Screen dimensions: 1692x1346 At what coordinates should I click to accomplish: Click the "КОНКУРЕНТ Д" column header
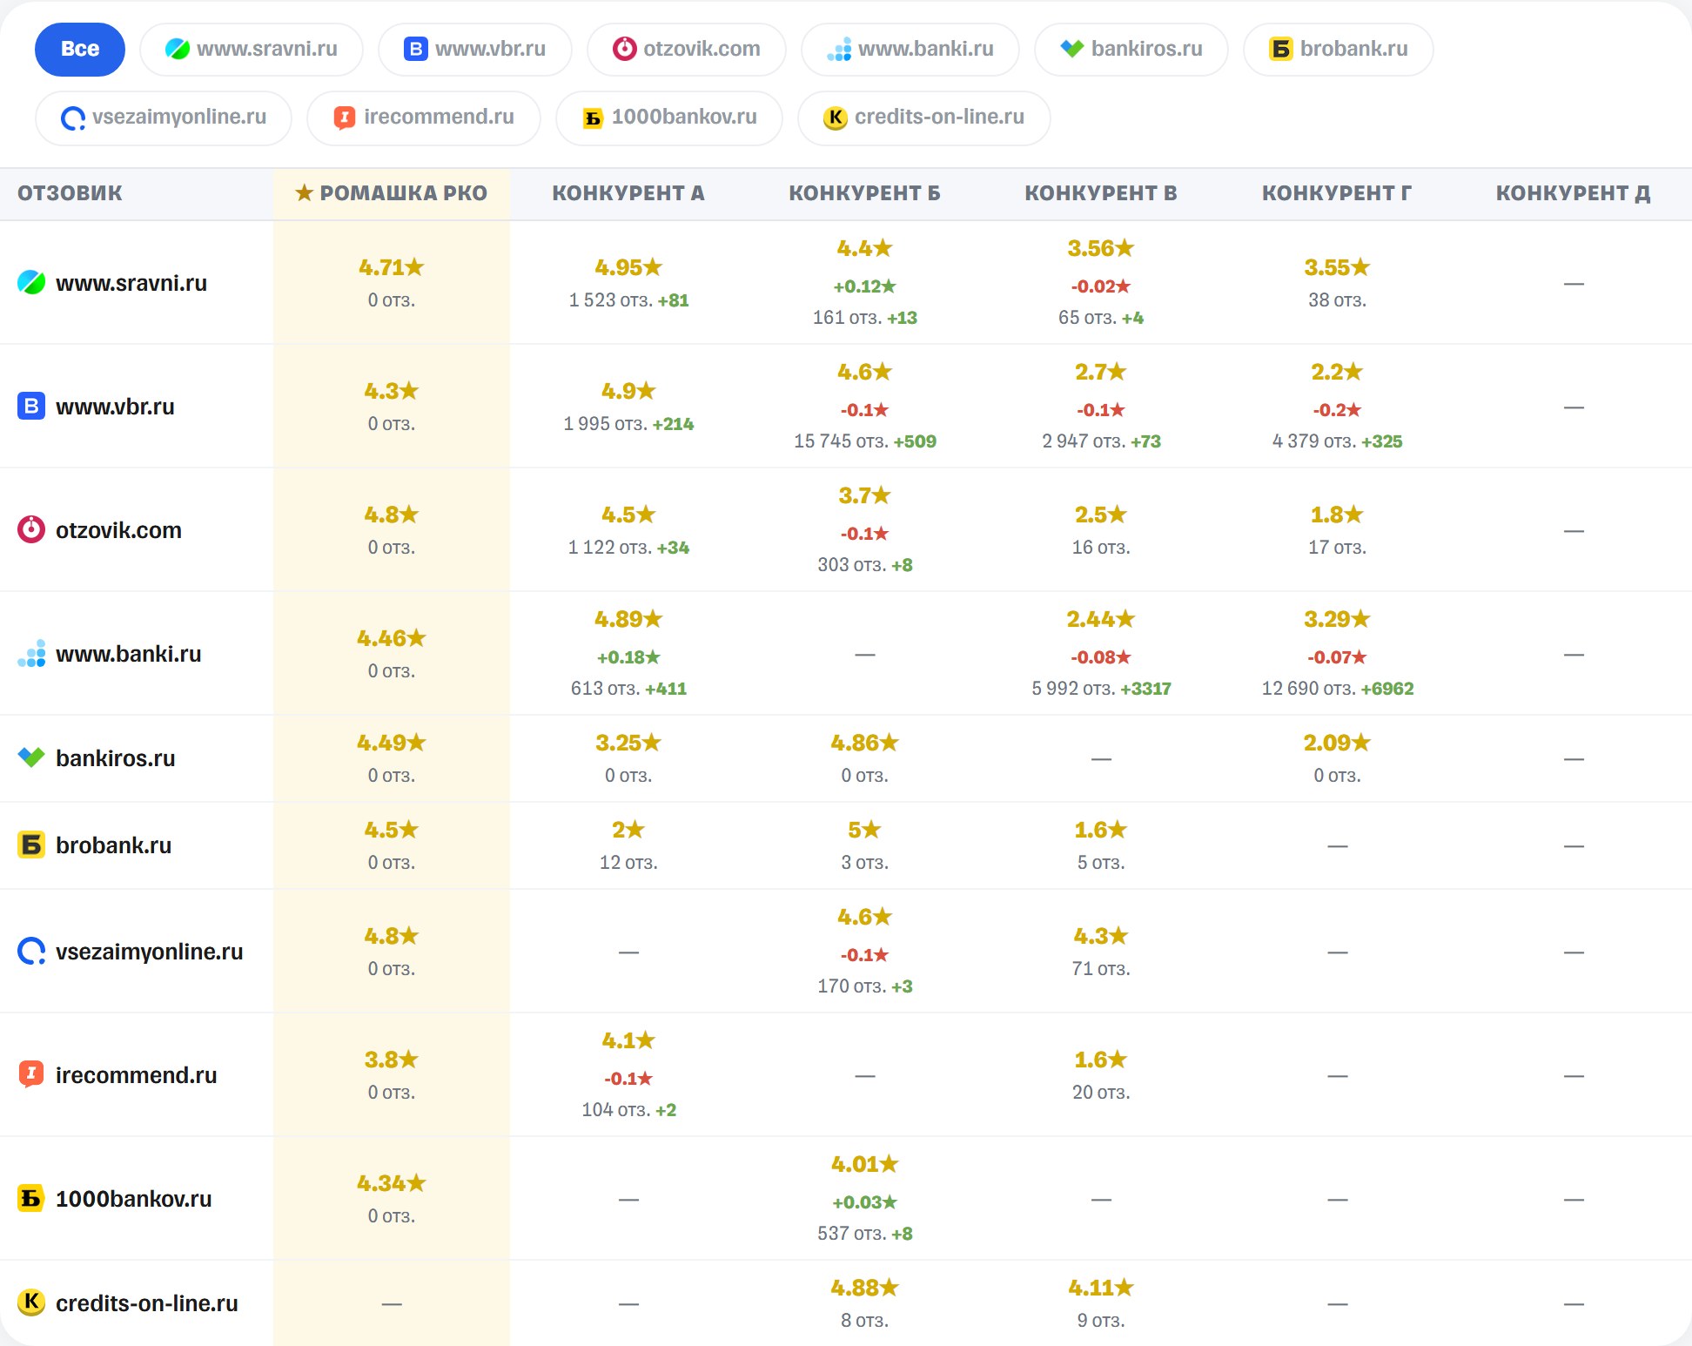pos(1574,193)
